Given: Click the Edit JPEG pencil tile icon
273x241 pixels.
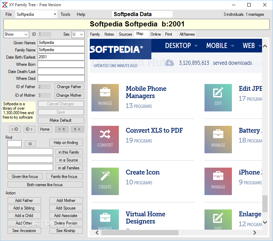Looking at the screenshot, I should point(218,98).
